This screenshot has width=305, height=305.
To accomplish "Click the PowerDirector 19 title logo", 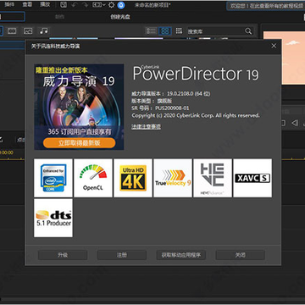I will point(196,74).
